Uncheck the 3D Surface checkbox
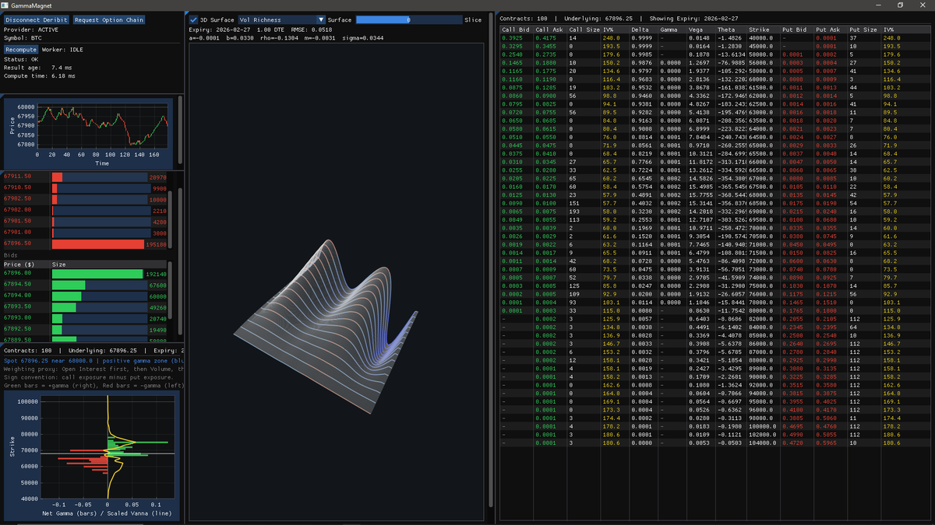The height and width of the screenshot is (525, 935). pyautogui.click(x=194, y=19)
